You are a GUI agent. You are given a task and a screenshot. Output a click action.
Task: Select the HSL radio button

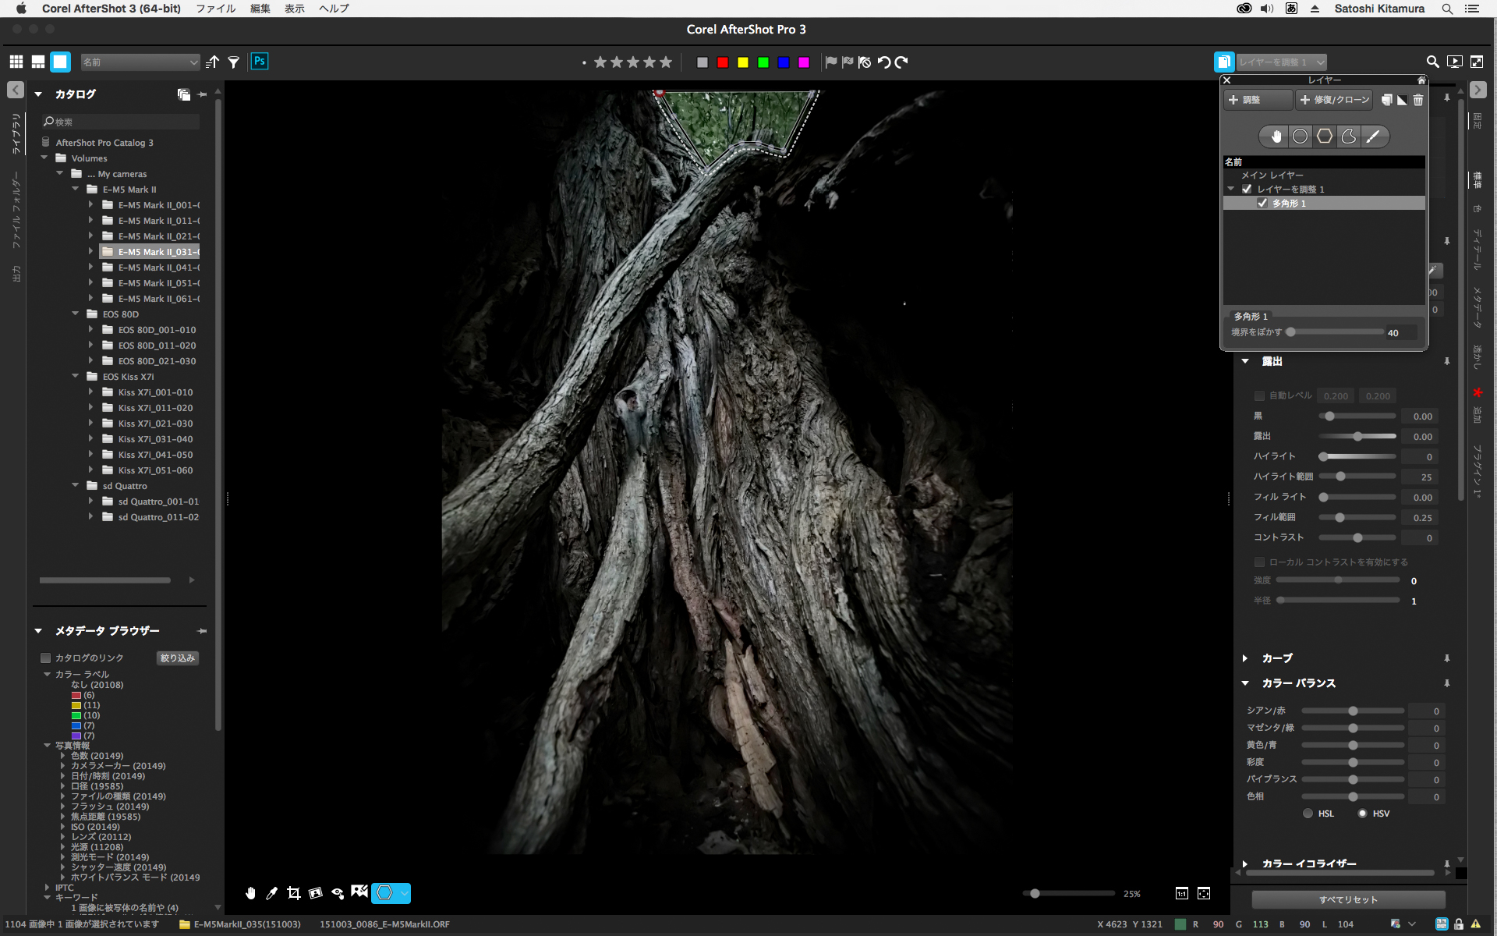pos(1308,814)
